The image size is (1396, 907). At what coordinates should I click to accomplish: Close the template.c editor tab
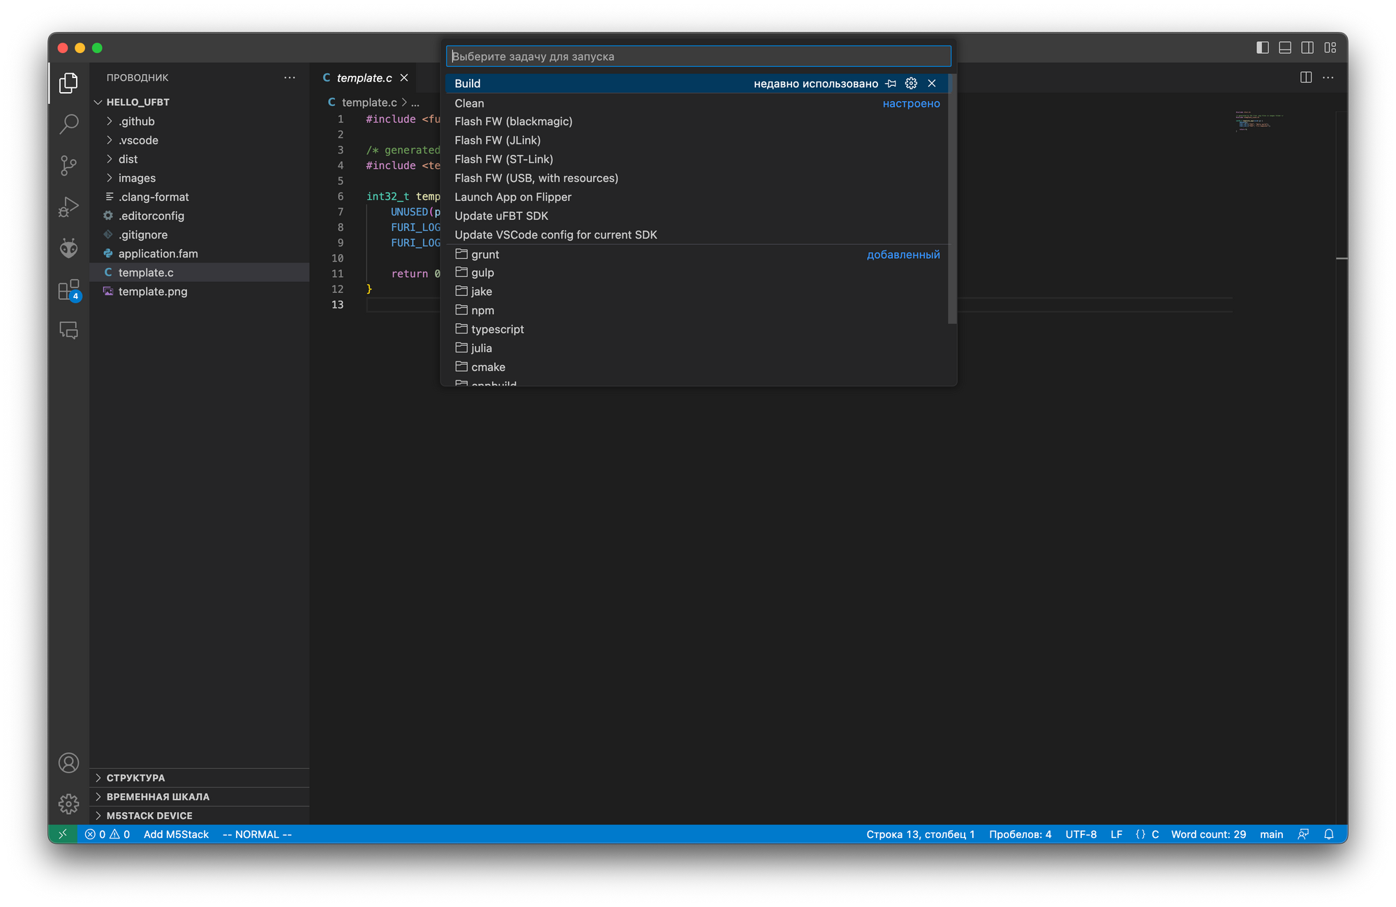pyautogui.click(x=404, y=77)
